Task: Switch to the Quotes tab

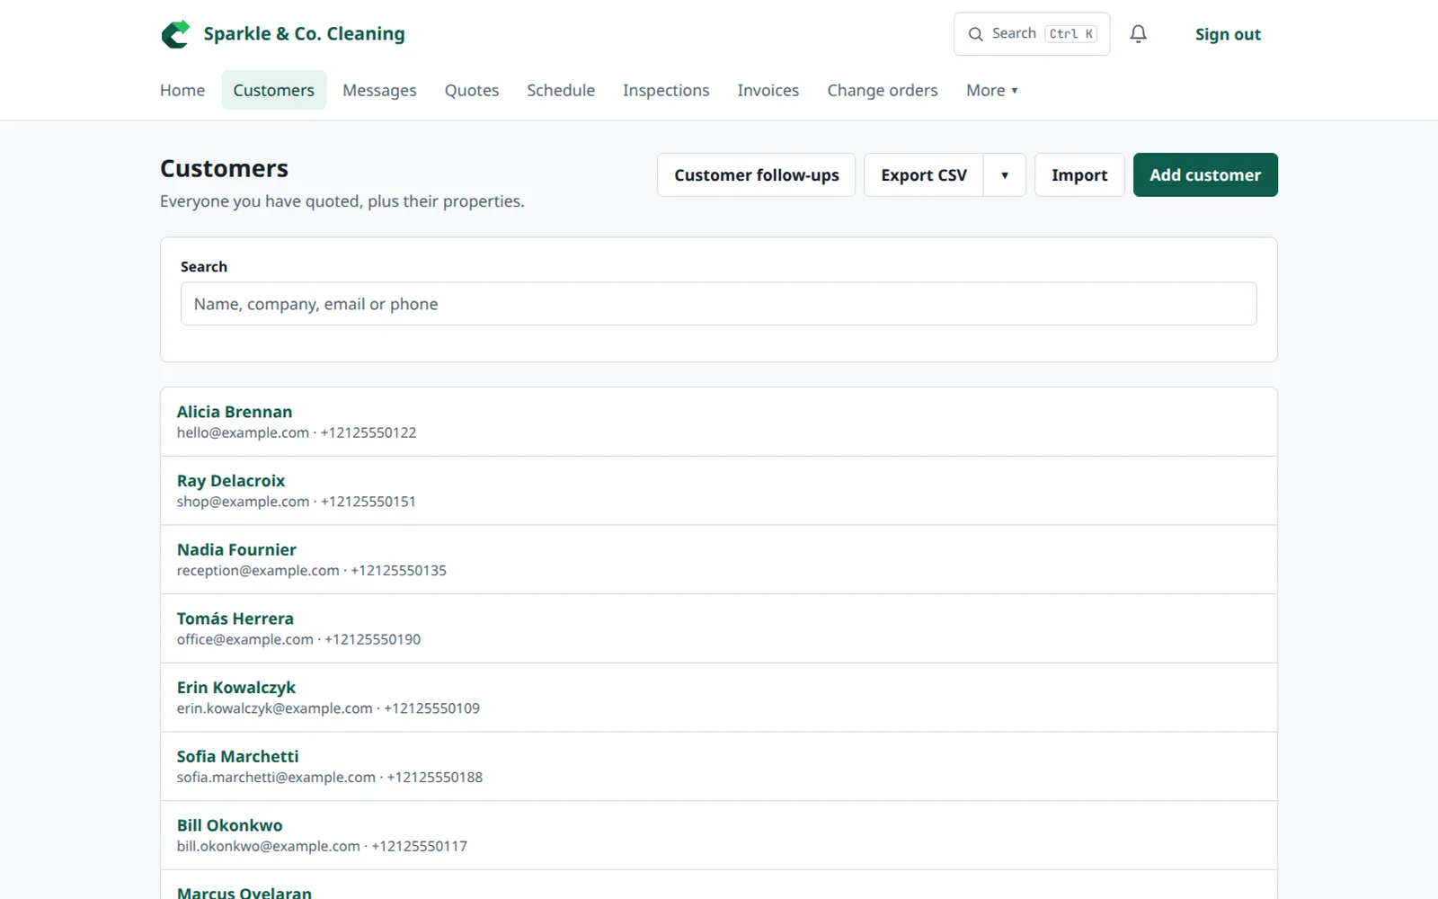Action: click(472, 91)
